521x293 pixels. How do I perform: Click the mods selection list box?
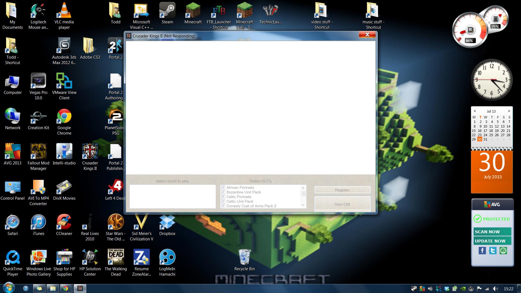[x=173, y=196]
